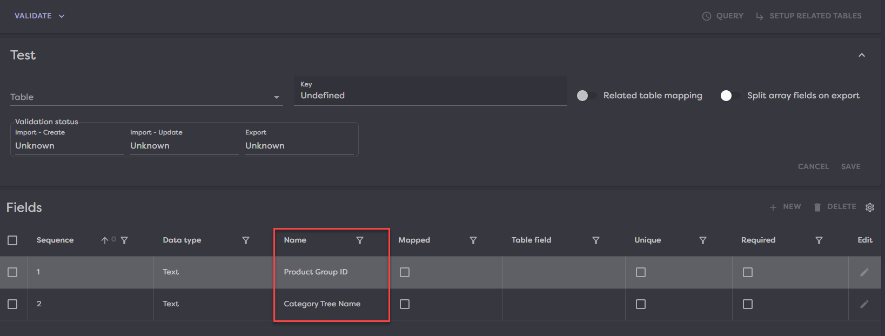885x336 pixels.
Task: Click the Required column filter icon
Action: [x=819, y=240]
